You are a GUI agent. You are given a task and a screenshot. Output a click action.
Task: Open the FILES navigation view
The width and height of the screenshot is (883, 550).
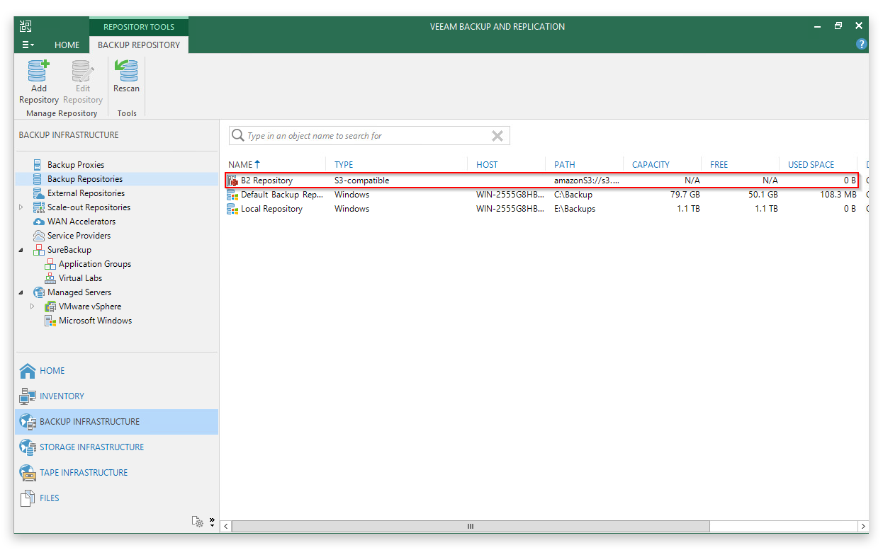[116, 498]
